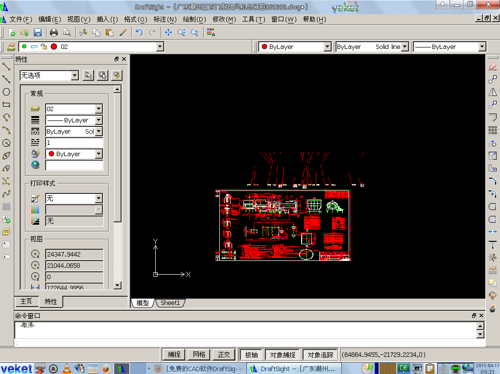500x374 pixels.
Task: Select the Mirror modify tool
Action: click(x=493, y=92)
